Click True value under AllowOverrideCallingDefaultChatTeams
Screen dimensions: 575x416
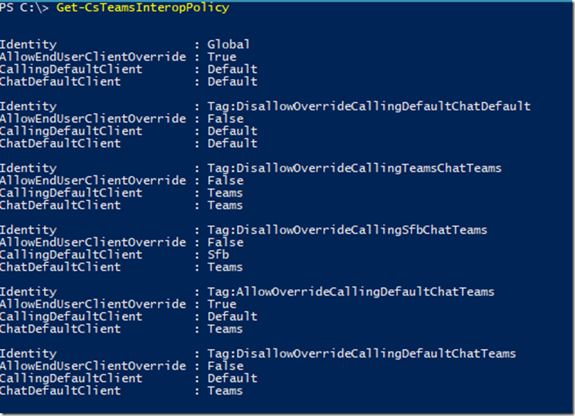point(222,304)
